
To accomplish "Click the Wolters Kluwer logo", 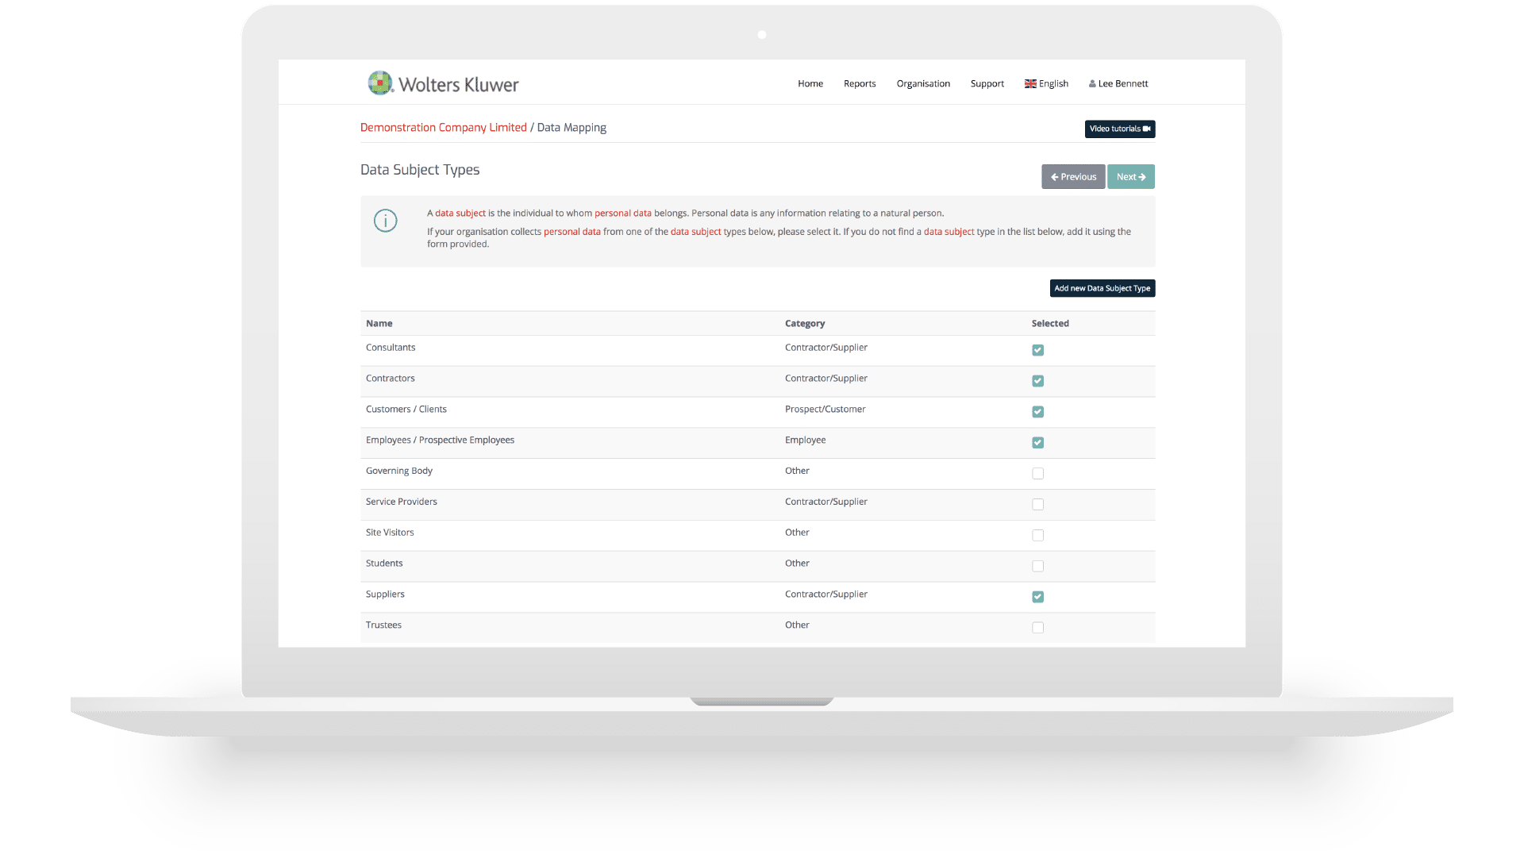I will click(443, 83).
